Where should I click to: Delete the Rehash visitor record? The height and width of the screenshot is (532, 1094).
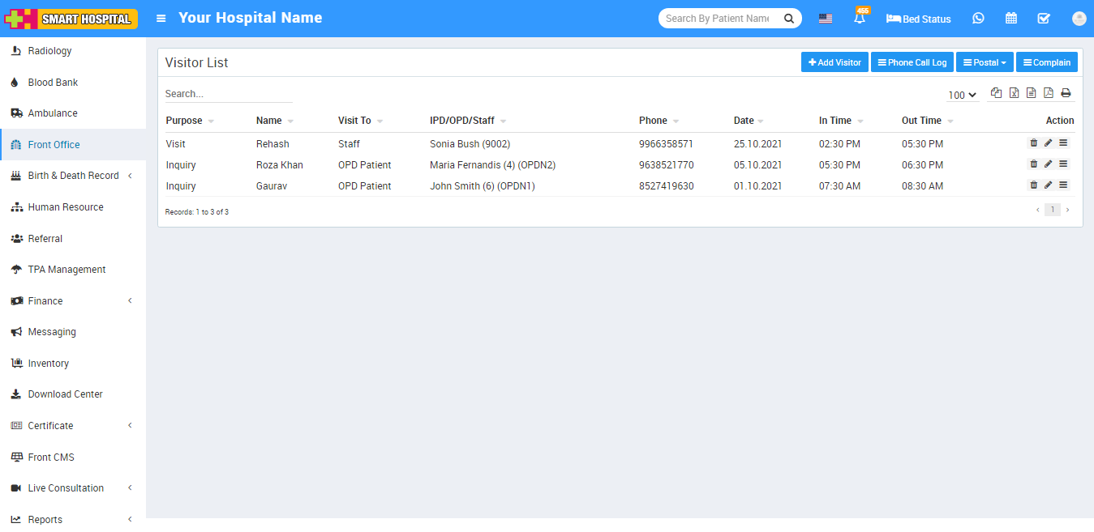(1033, 143)
